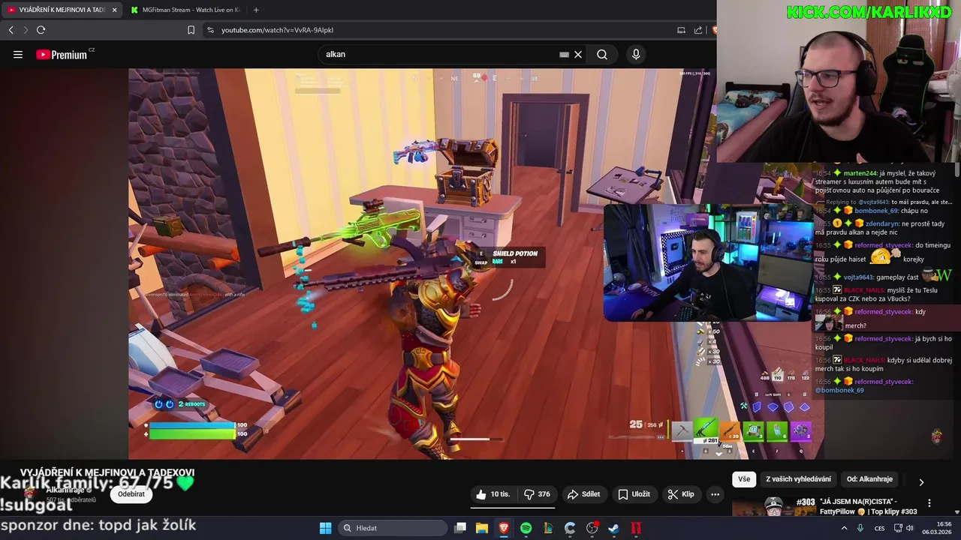Open File Explorer from taskbar
Image resolution: width=961 pixels, height=540 pixels.
click(x=482, y=528)
